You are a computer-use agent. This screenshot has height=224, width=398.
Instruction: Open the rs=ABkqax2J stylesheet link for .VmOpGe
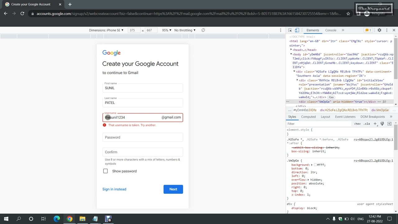pyautogui.click(x=373, y=161)
